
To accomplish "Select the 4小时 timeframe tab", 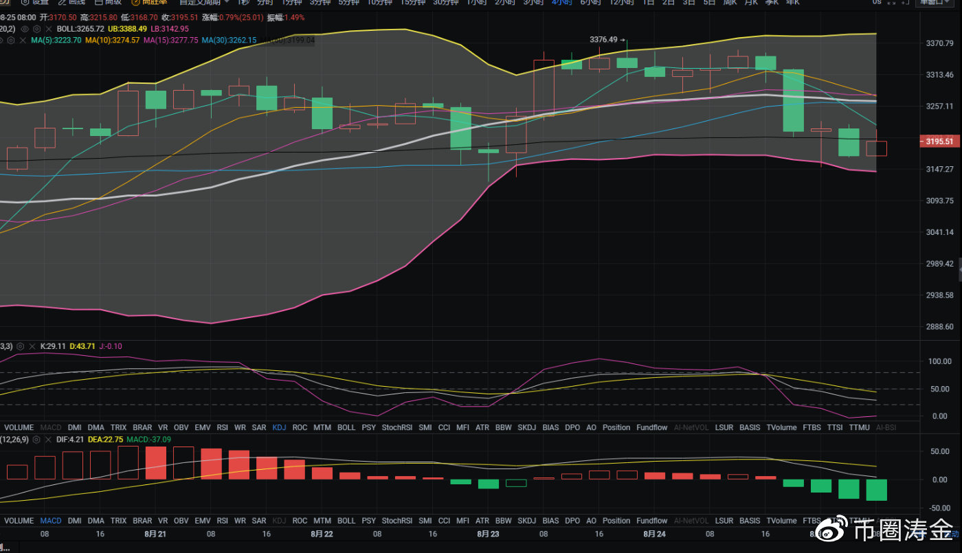I will pyautogui.click(x=561, y=2).
